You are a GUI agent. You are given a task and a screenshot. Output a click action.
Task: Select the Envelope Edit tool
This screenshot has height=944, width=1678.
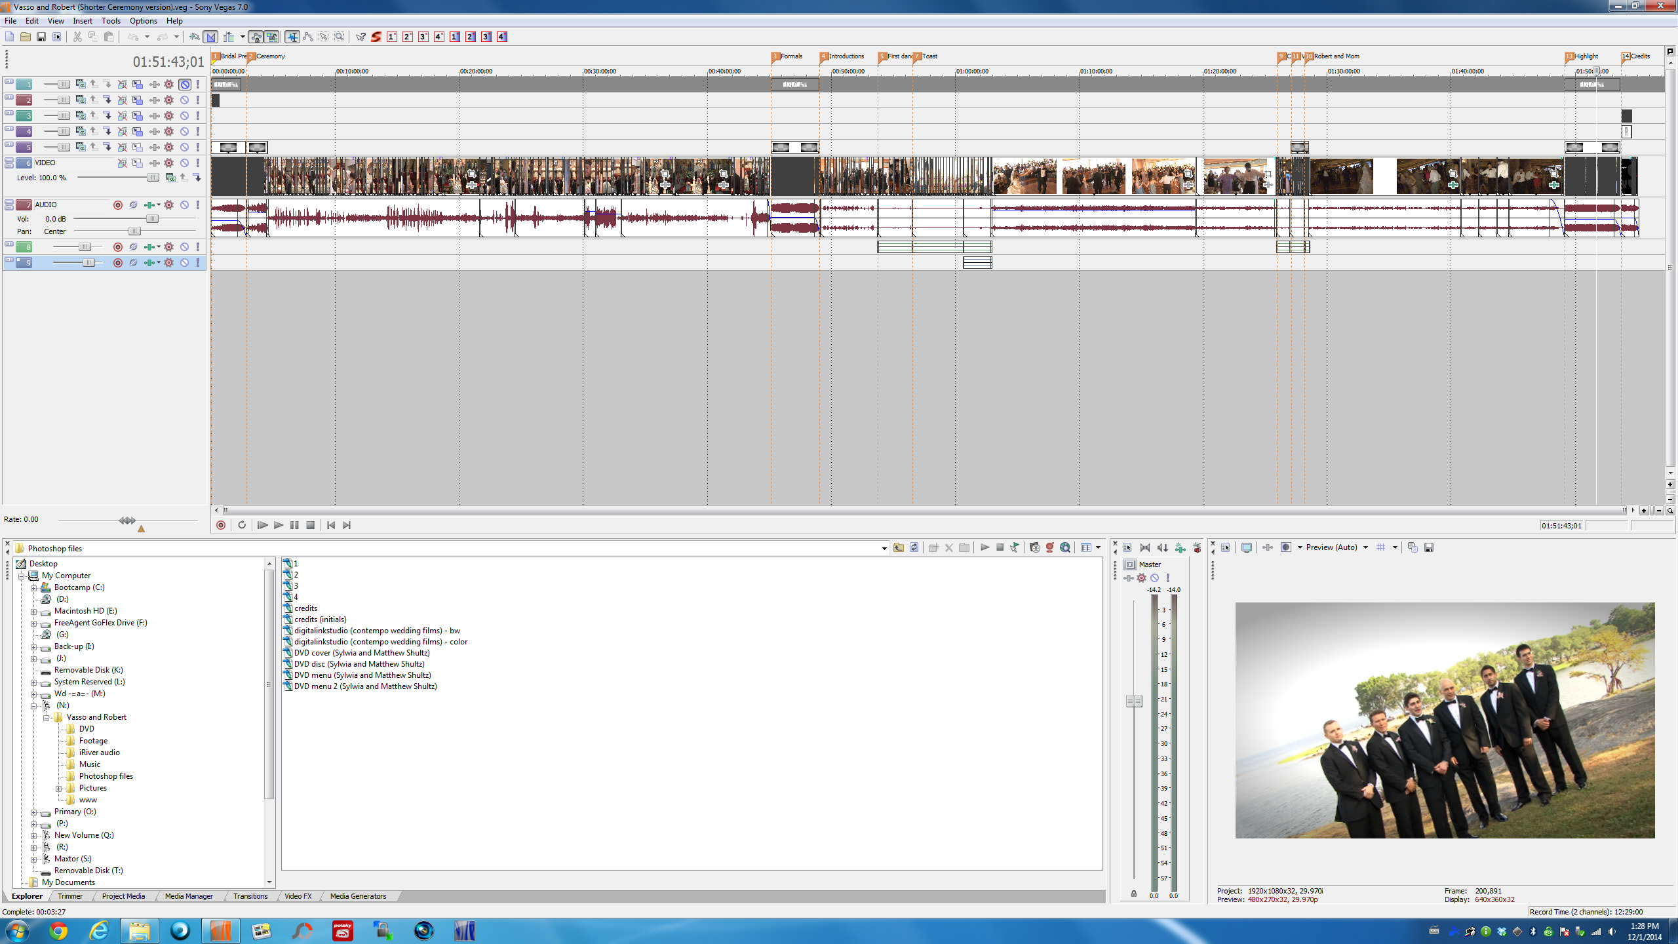(308, 37)
